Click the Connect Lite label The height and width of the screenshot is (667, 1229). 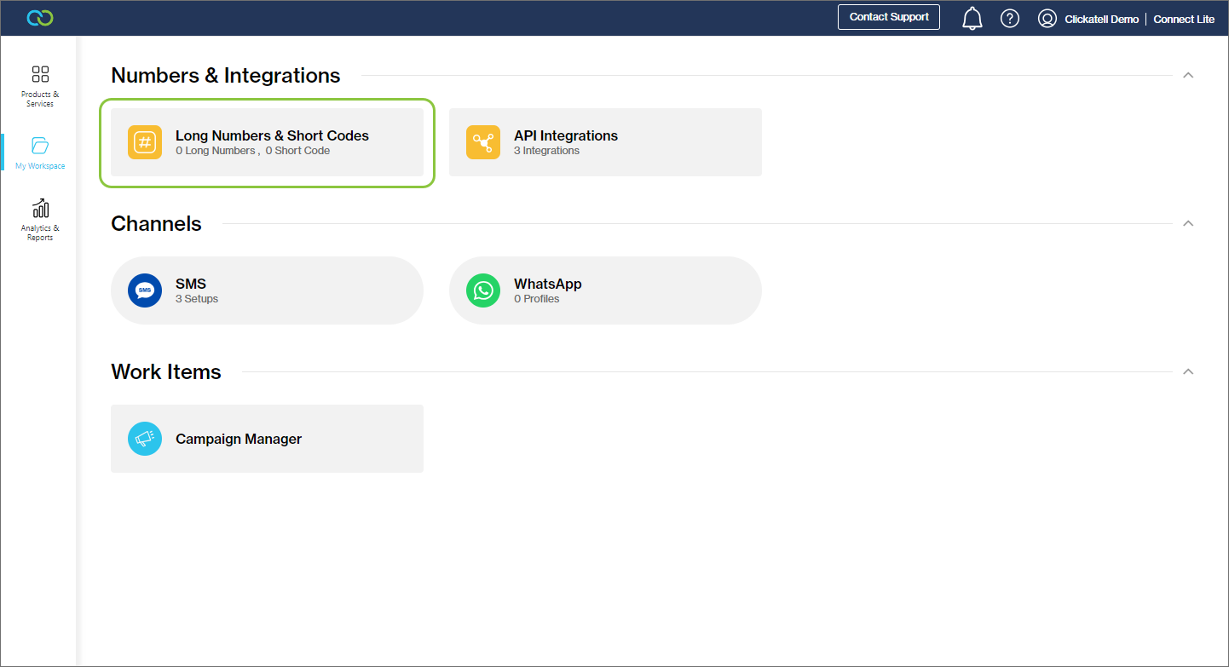click(x=1184, y=19)
